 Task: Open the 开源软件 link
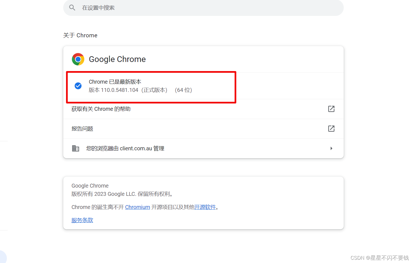205,207
